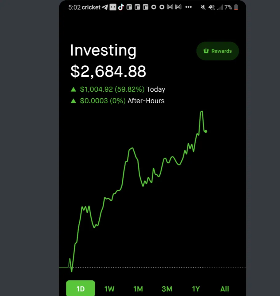Tap the Telegram notification icon
The width and height of the screenshot is (280, 296).
click(105, 7)
